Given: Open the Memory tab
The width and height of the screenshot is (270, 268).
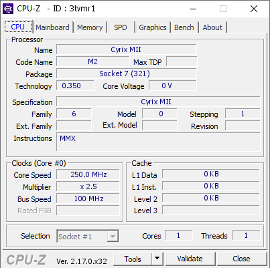Looking at the screenshot, I should [x=90, y=27].
